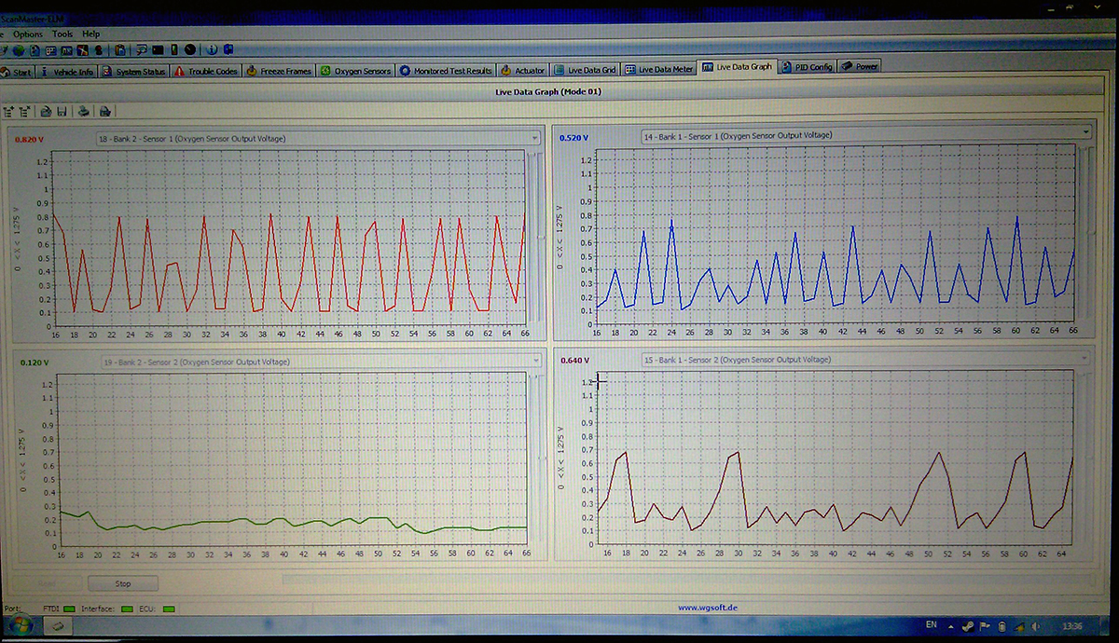
Task: Click the globe icon in main toolbar
Action: click(x=18, y=49)
